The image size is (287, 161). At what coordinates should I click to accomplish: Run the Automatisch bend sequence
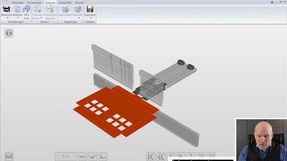coord(65,9)
